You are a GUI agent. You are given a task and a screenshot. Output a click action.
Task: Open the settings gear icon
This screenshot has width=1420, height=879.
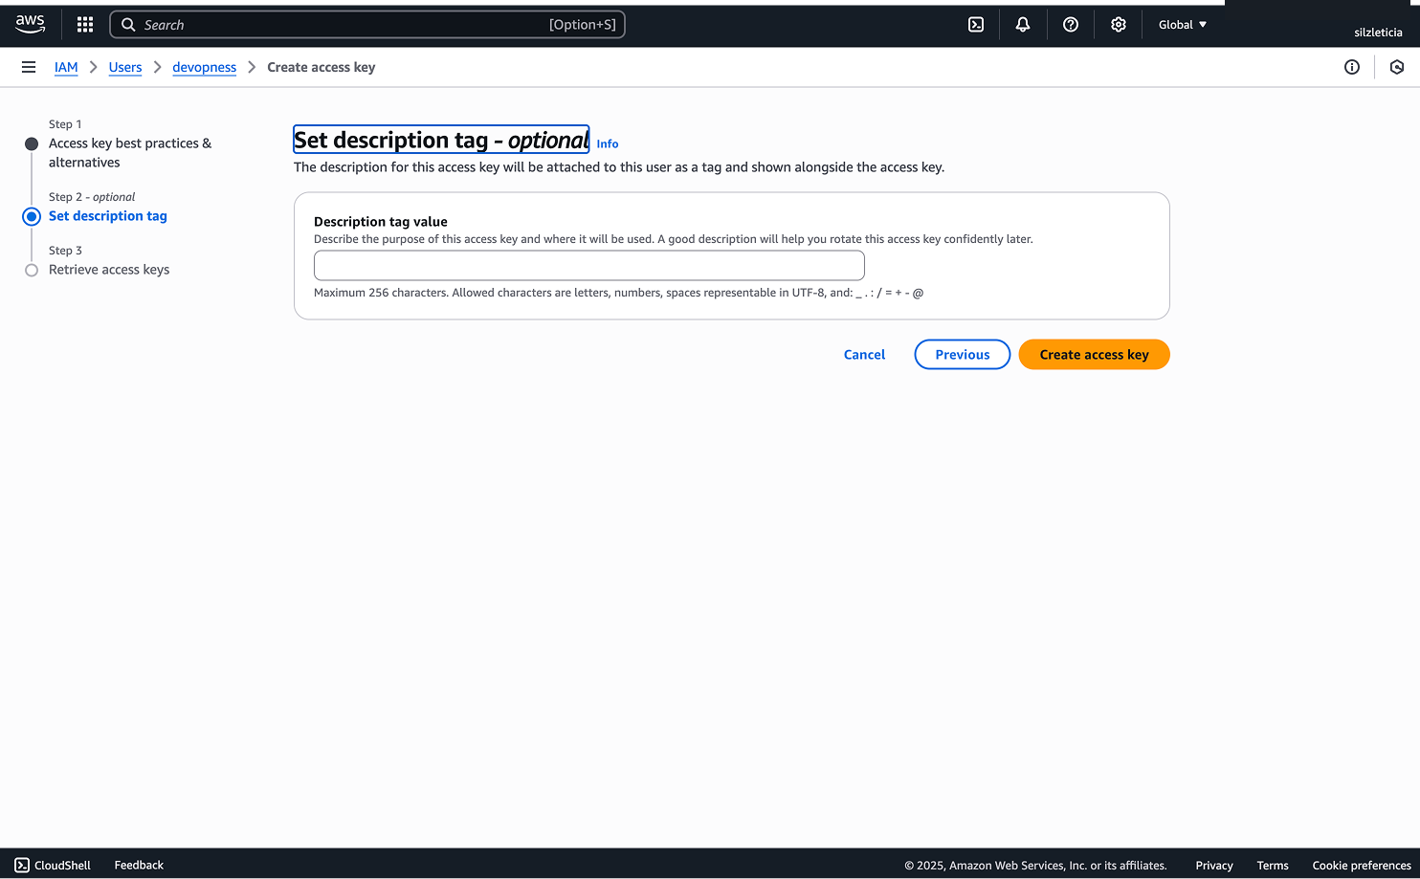point(1118,24)
